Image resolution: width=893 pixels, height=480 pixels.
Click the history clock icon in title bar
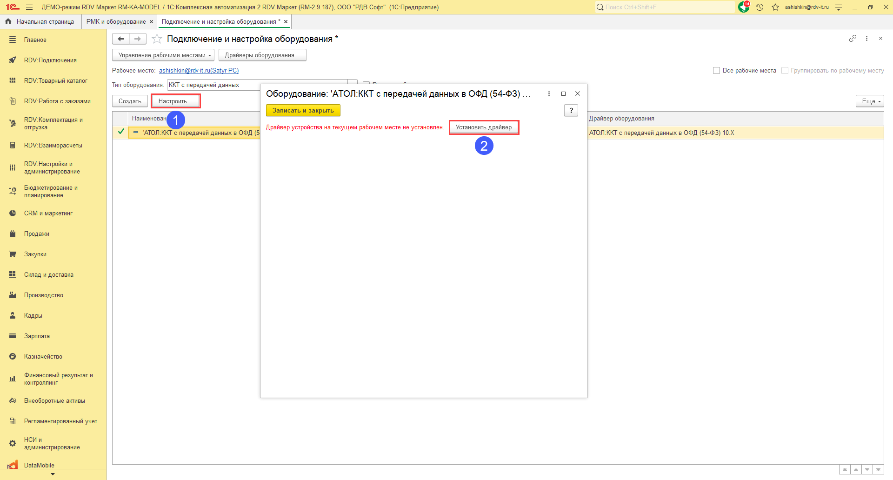tap(760, 7)
